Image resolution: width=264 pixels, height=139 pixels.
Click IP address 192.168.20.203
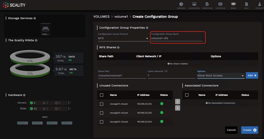pos(144,104)
